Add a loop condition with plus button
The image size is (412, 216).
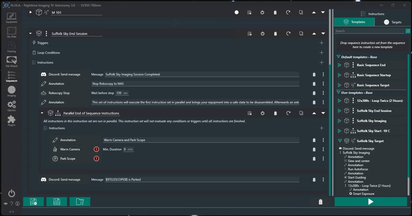pyautogui.click(x=322, y=53)
